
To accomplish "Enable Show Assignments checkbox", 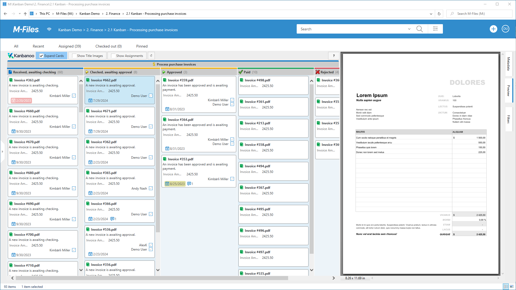I will [113, 56].
